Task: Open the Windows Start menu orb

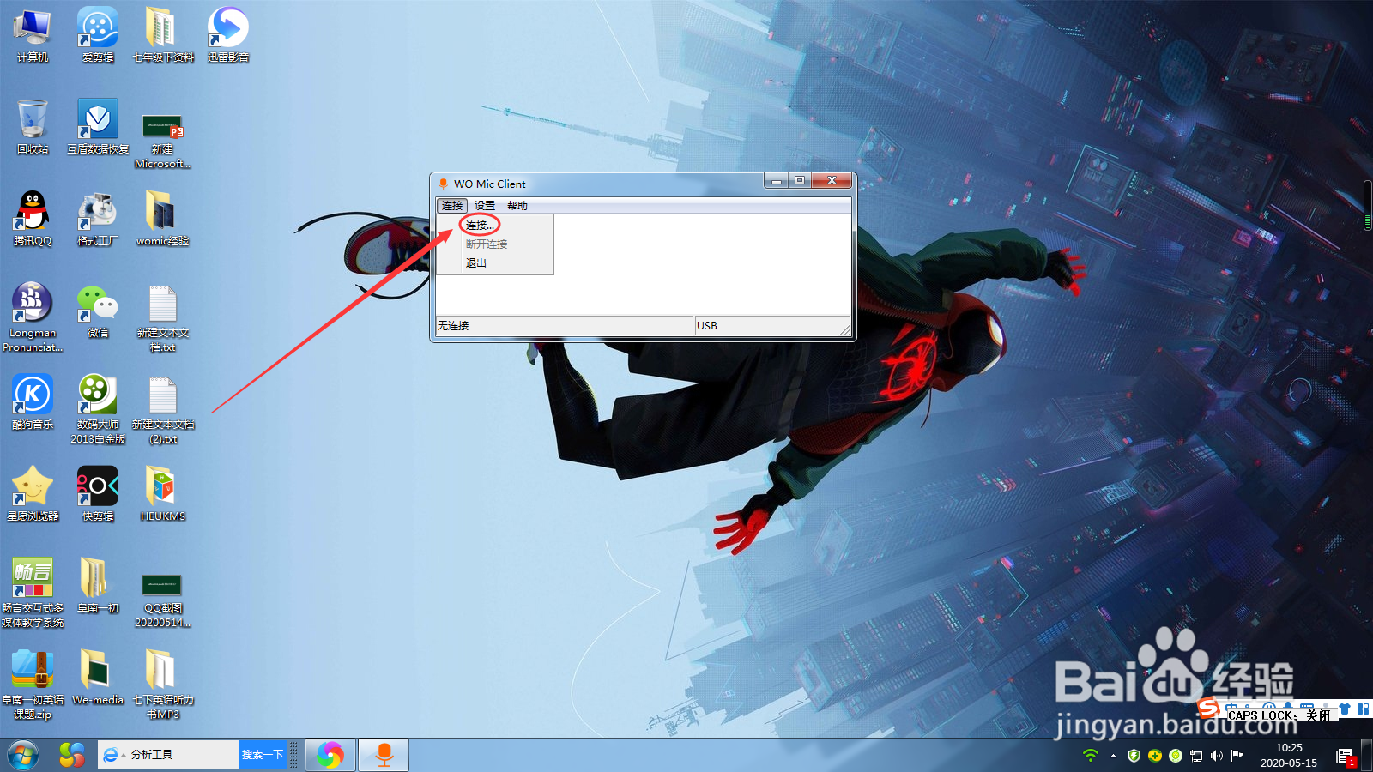Action: 23,755
